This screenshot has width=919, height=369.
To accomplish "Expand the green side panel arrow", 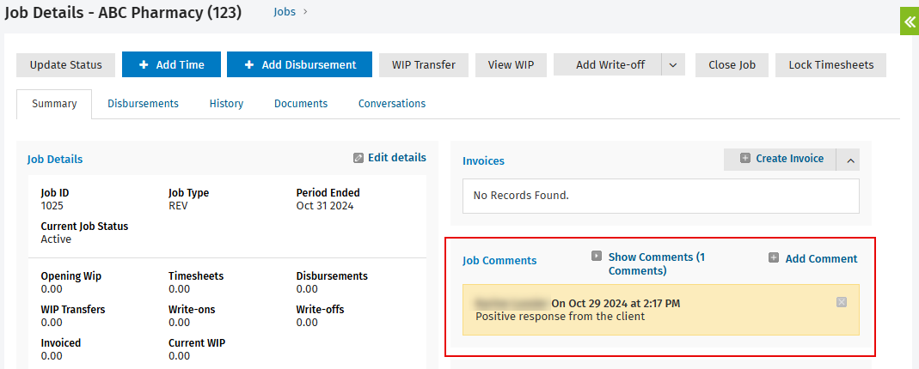I will click(910, 22).
